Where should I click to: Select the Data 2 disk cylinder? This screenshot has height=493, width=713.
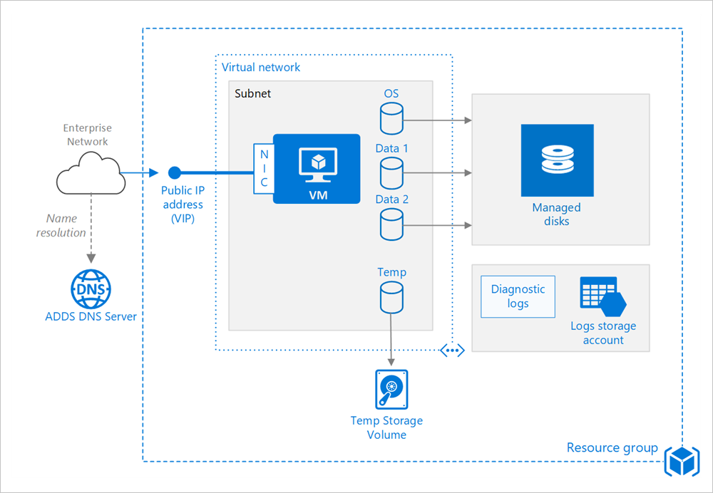pos(391,224)
